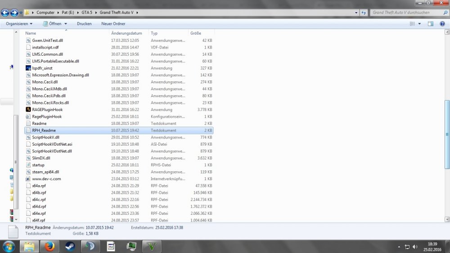Open the GTA V taskbar icon
The image size is (450, 253).
tap(152, 246)
